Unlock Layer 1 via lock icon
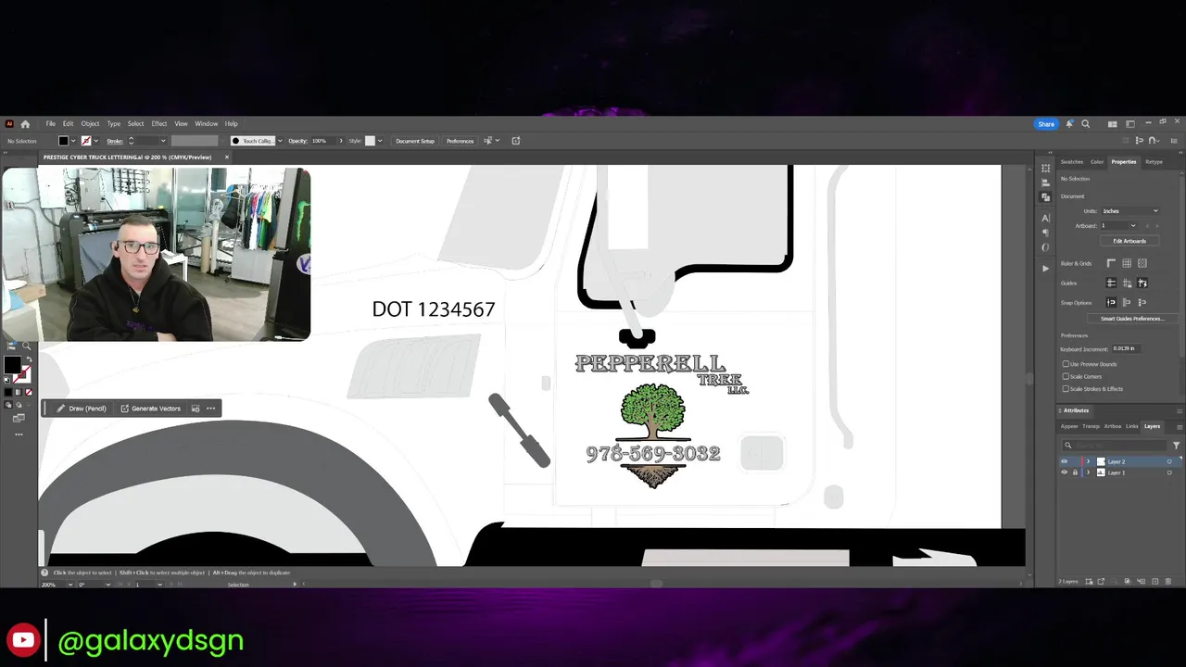 pos(1075,472)
